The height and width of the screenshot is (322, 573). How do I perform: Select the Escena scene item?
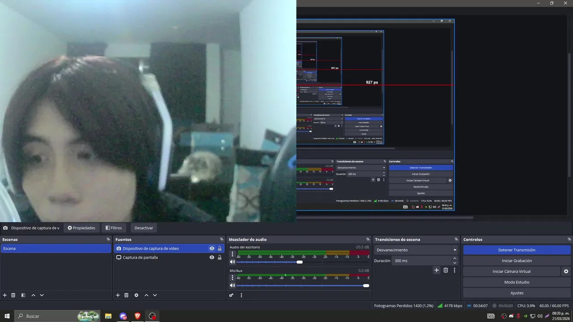click(x=56, y=249)
